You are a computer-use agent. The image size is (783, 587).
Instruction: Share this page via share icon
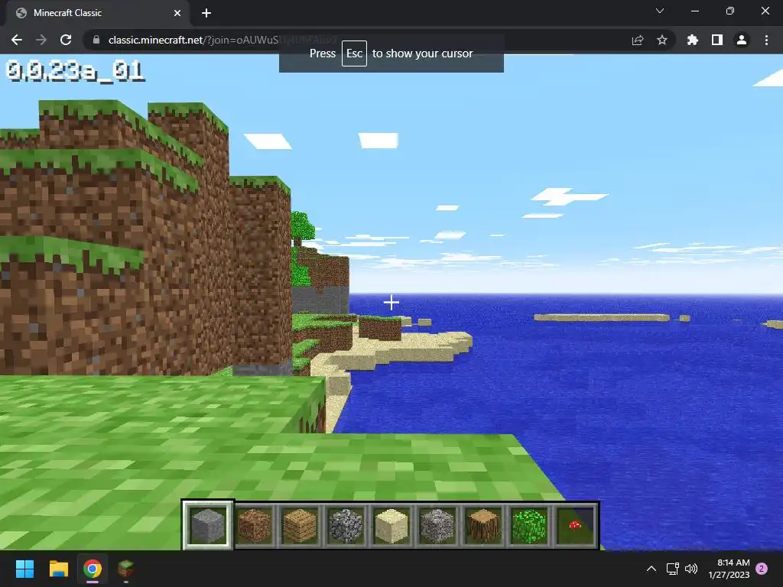coord(638,40)
